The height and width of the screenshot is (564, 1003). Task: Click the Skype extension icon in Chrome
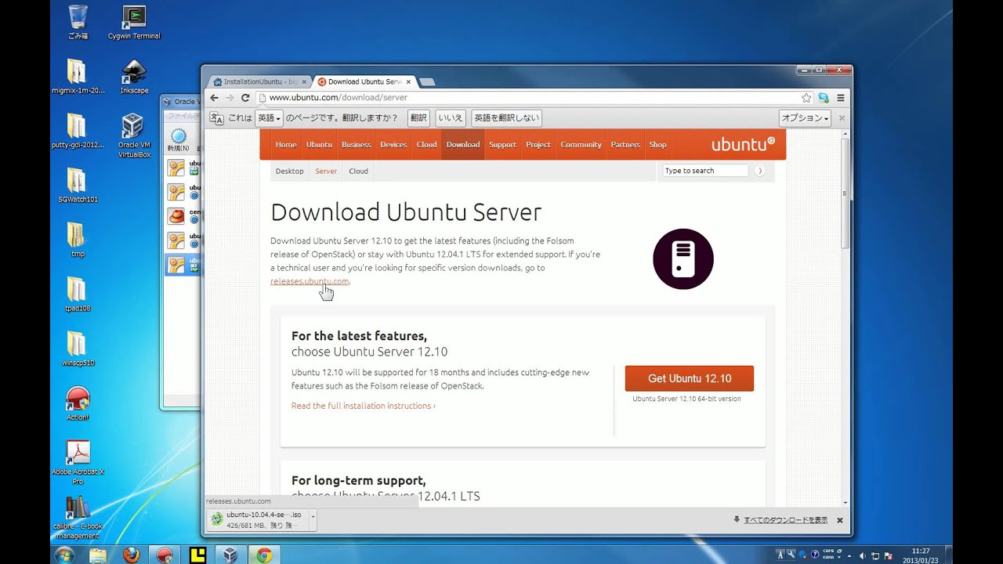click(824, 98)
